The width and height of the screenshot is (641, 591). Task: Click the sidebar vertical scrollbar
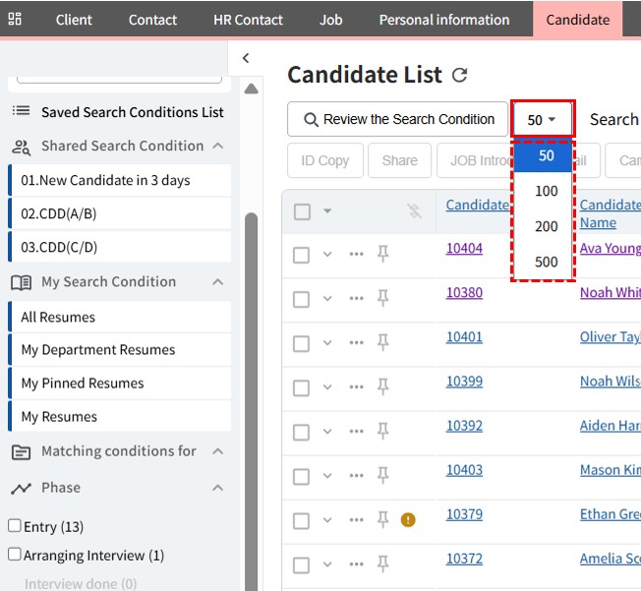point(251,393)
